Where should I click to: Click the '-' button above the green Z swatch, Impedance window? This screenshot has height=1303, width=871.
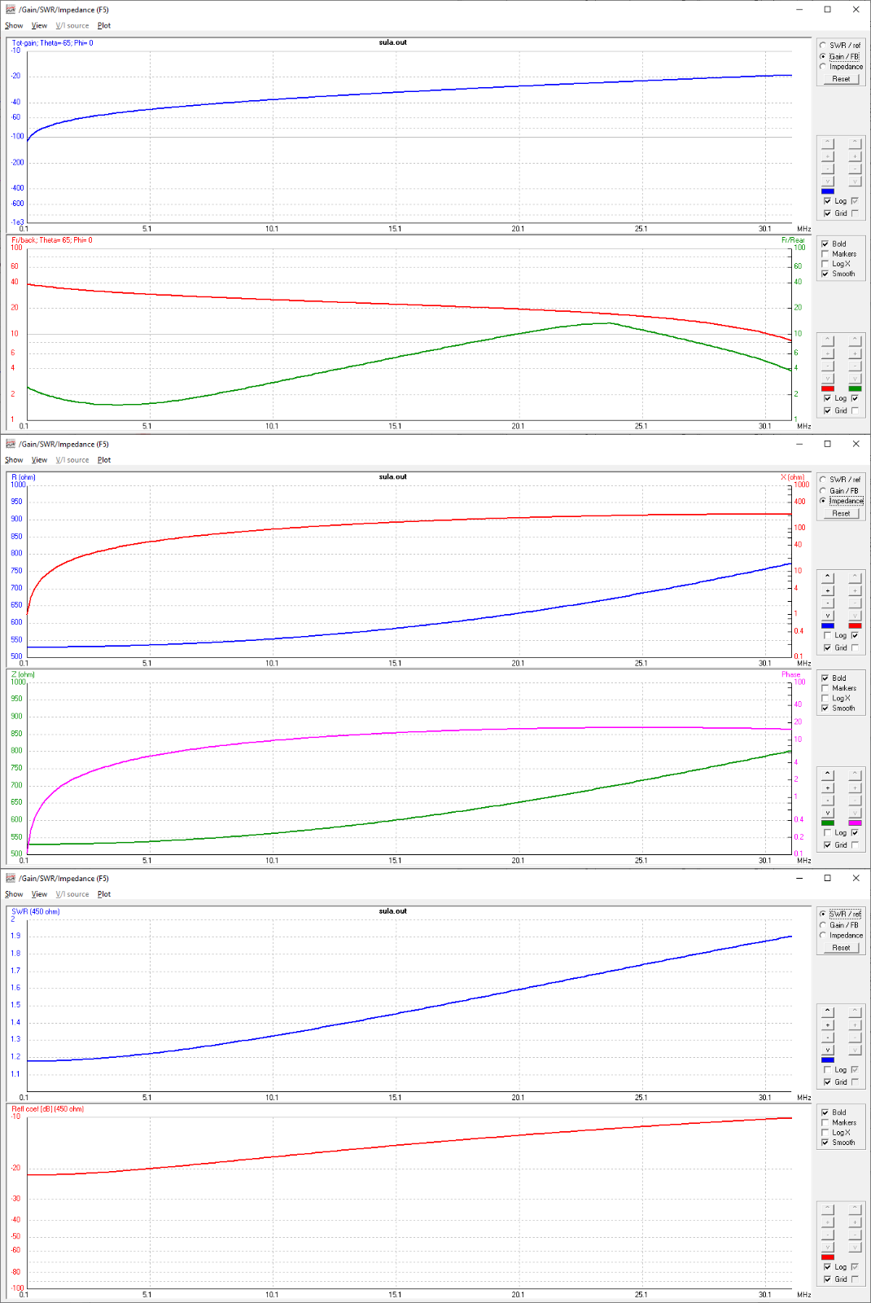coord(828,800)
